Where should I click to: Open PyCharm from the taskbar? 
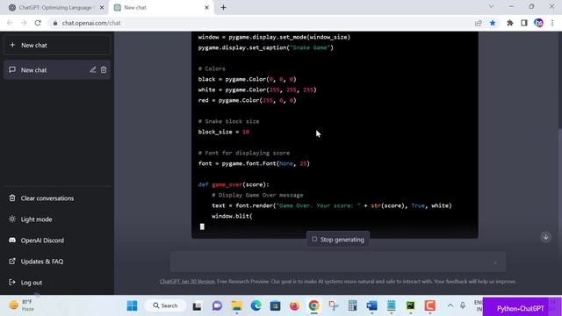click(411, 305)
